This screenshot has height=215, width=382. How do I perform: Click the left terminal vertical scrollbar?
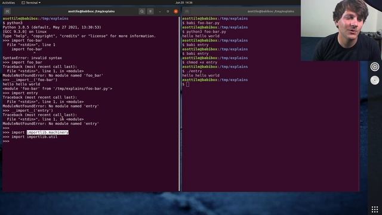pyautogui.click(x=179, y=103)
